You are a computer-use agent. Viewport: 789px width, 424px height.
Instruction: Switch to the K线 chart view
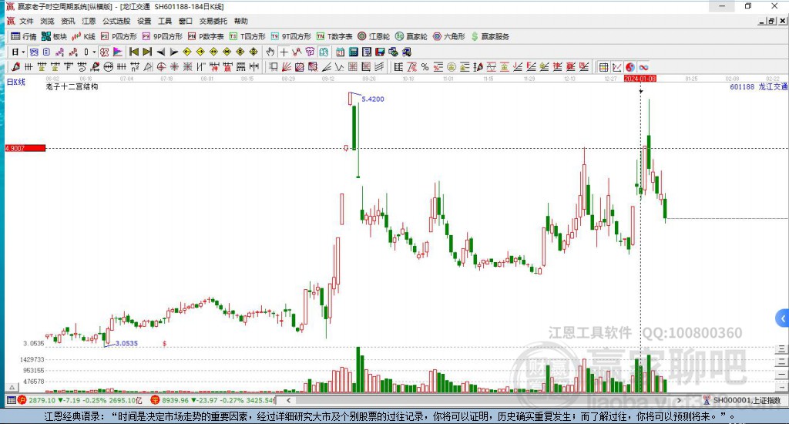[x=83, y=36]
